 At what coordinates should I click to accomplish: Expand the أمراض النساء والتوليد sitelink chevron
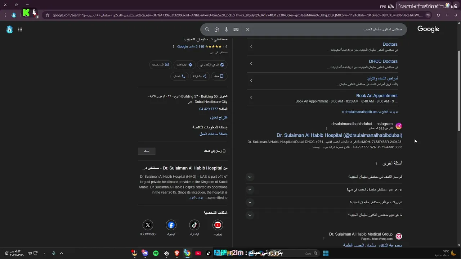pyautogui.click(x=251, y=81)
